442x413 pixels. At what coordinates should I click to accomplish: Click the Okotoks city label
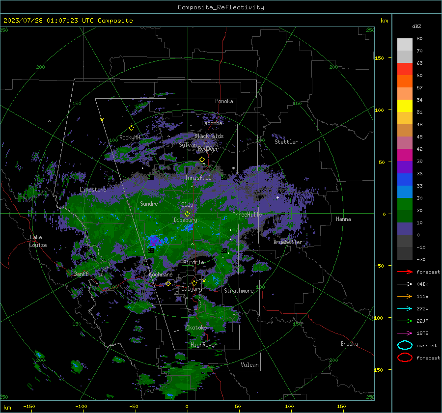point(196,327)
